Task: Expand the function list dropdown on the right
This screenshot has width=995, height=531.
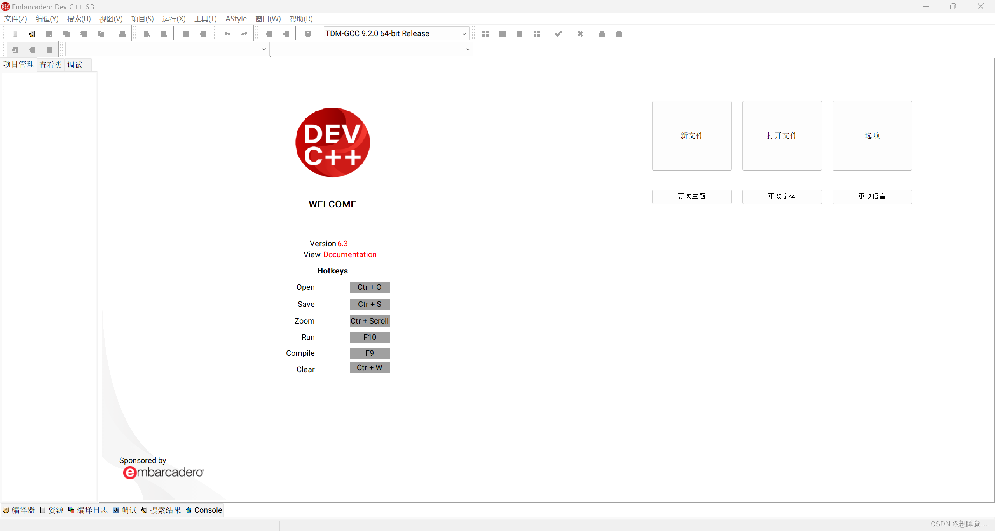Action: [468, 49]
